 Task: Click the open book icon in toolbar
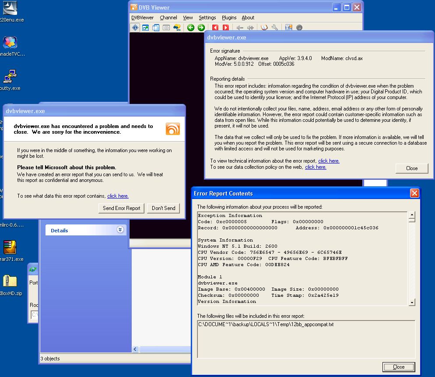tap(264, 28)
